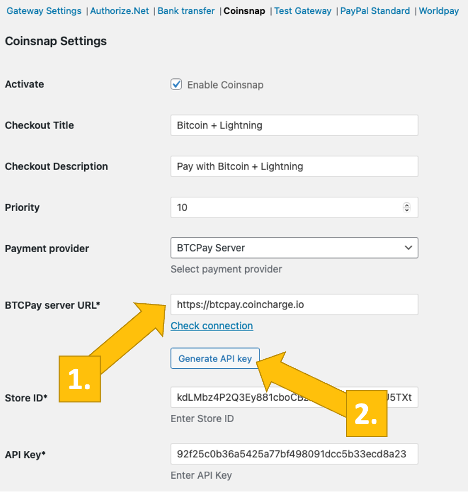Switch to PayPal Standard tab
Viewport: 468px width, 492px height.
375,11
